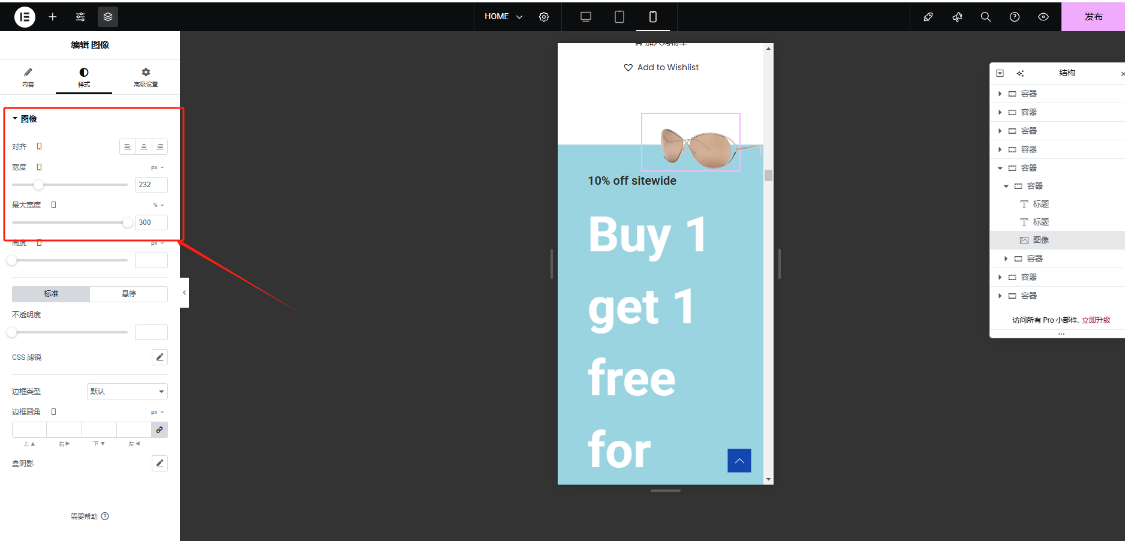Open the 边框类型 border type dropdown
This screenshot has width=1125, height=541.
127,392
